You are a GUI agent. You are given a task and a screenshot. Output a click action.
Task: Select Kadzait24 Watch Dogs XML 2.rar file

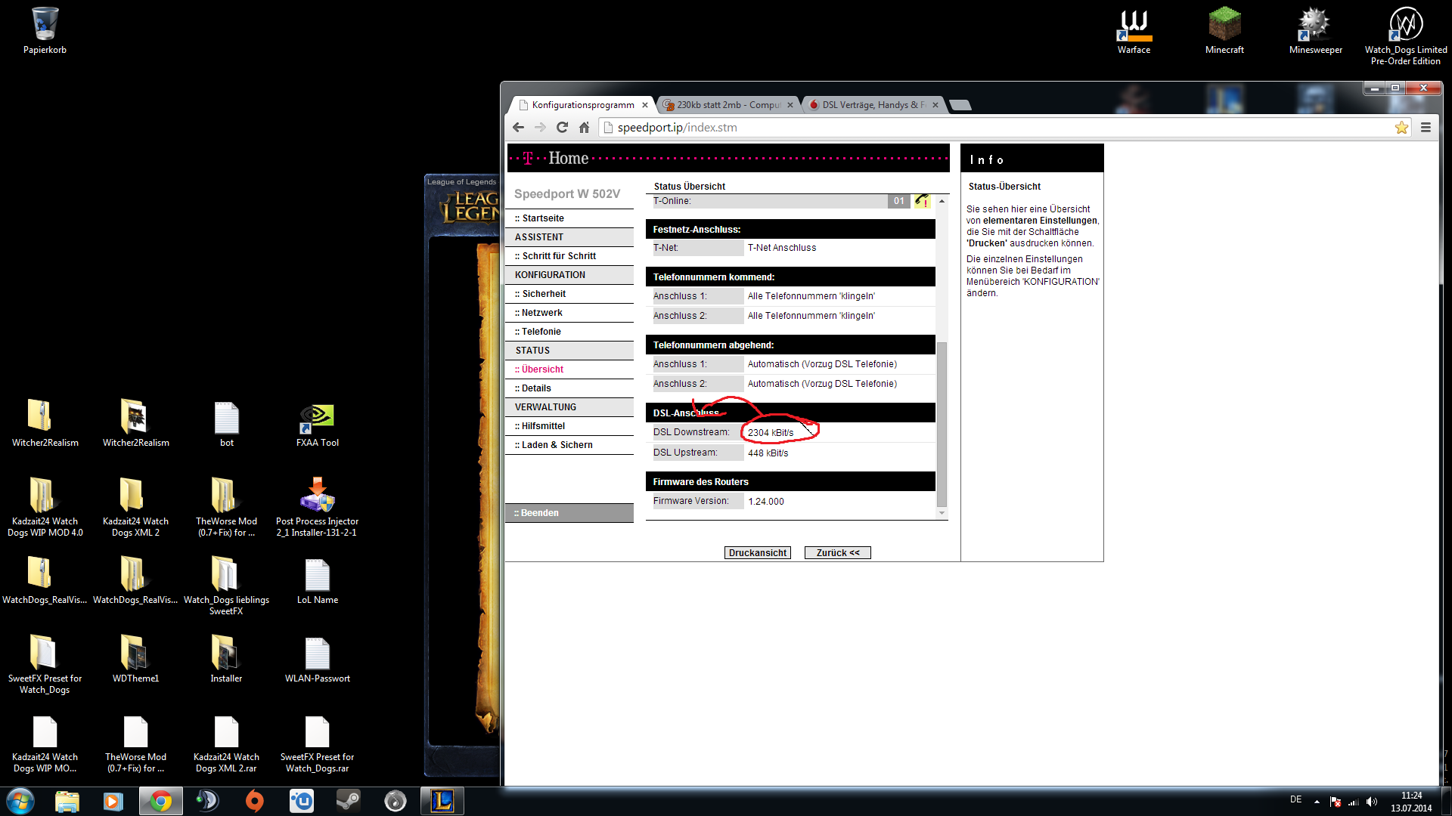tap(227, 744)
